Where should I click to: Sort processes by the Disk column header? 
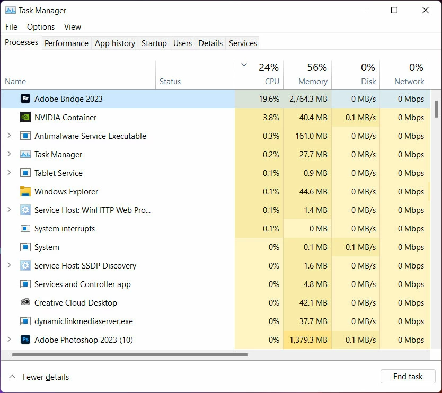pyautogui.click(x=356, y=74)
